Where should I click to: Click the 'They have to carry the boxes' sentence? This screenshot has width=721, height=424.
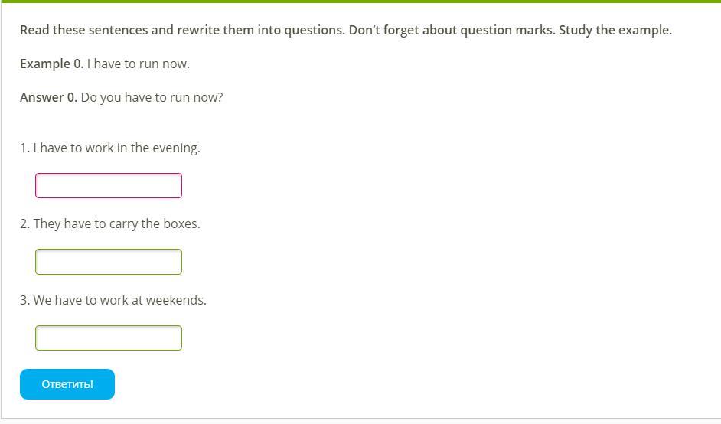(116, 224)
